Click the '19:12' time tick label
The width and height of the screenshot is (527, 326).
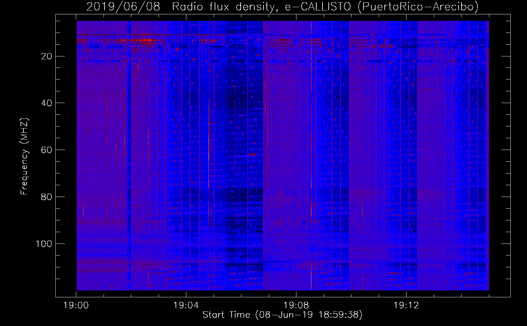point(406,305)
